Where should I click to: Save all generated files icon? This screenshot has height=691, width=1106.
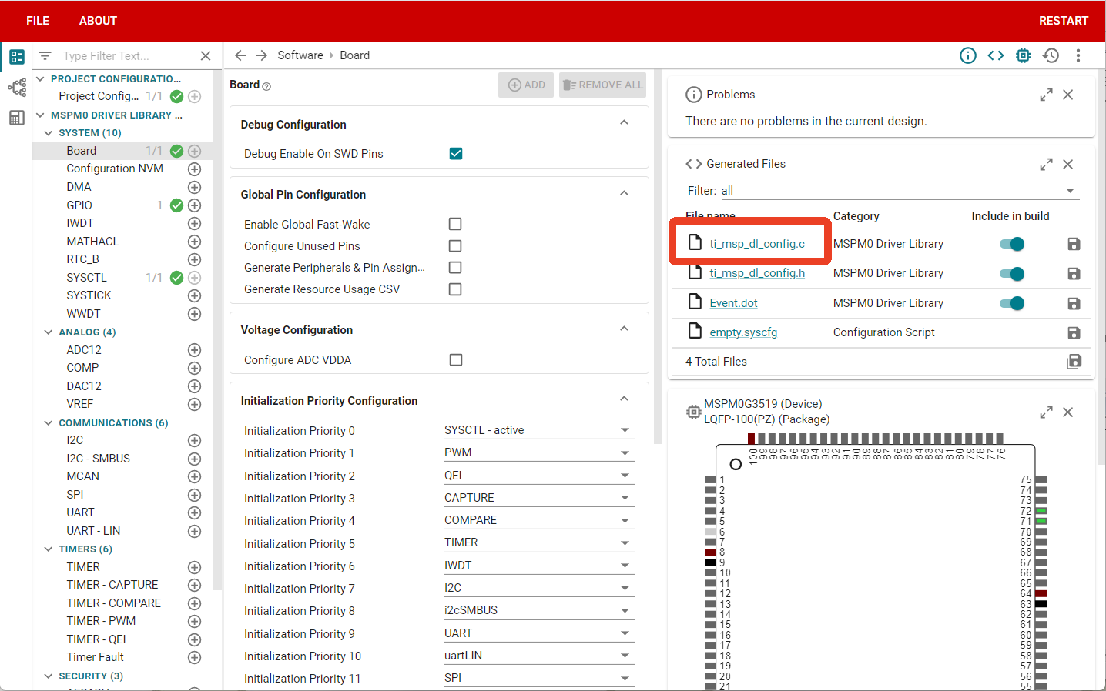(1074, 362)
